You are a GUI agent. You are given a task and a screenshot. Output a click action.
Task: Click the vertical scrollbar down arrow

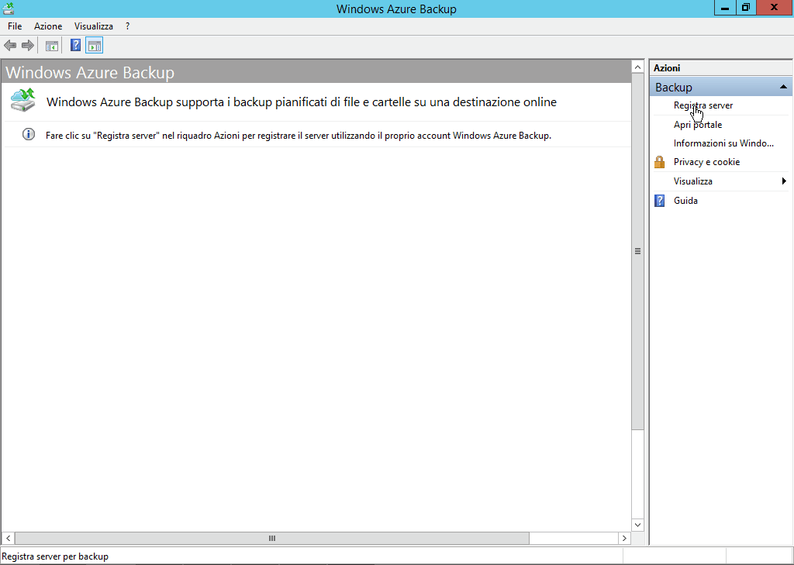click(x=638, y=525)
